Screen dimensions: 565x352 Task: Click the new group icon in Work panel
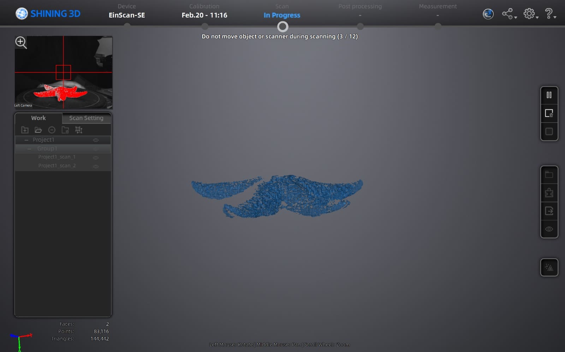click(25, 130)
